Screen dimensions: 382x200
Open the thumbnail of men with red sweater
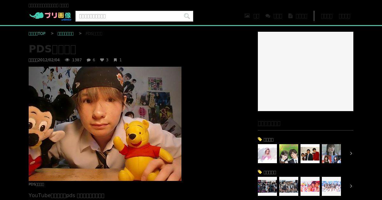310,154
